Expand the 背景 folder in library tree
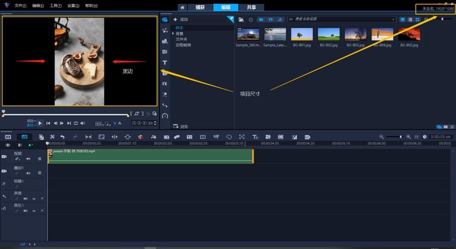Image resolution: width=456 pixels, height=249 pixels. [x=173, y=33]
